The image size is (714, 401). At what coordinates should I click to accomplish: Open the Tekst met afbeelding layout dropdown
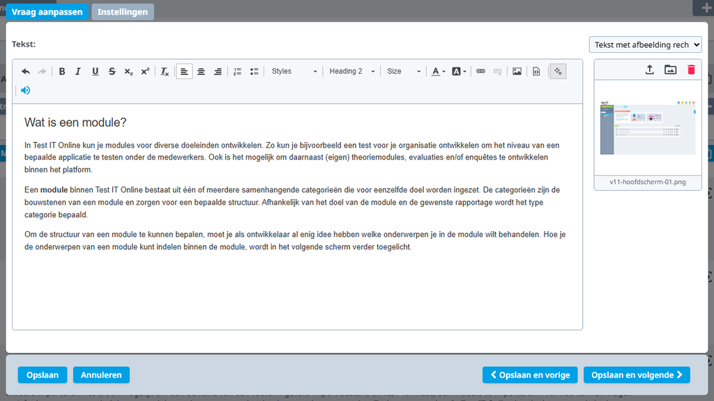645,45
